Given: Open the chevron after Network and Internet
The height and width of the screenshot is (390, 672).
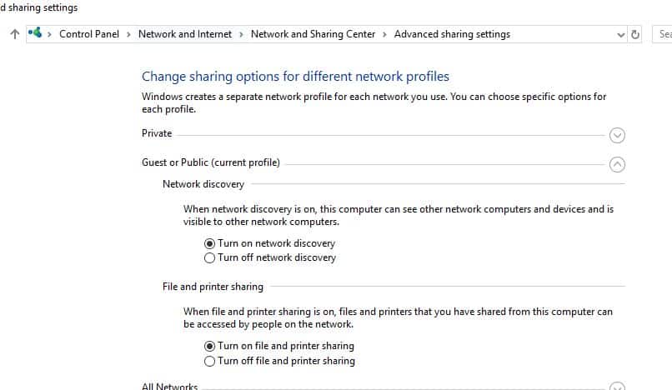Looking at the screenshot, I should click(x=241, y=34).
